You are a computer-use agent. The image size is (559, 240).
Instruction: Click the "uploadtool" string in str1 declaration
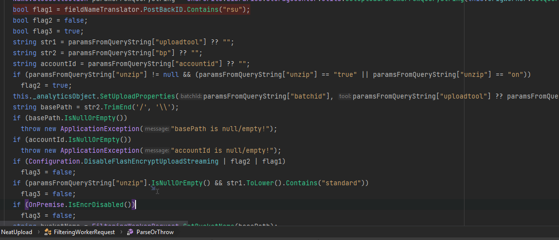pyautogui.click(x=181, y=42)
